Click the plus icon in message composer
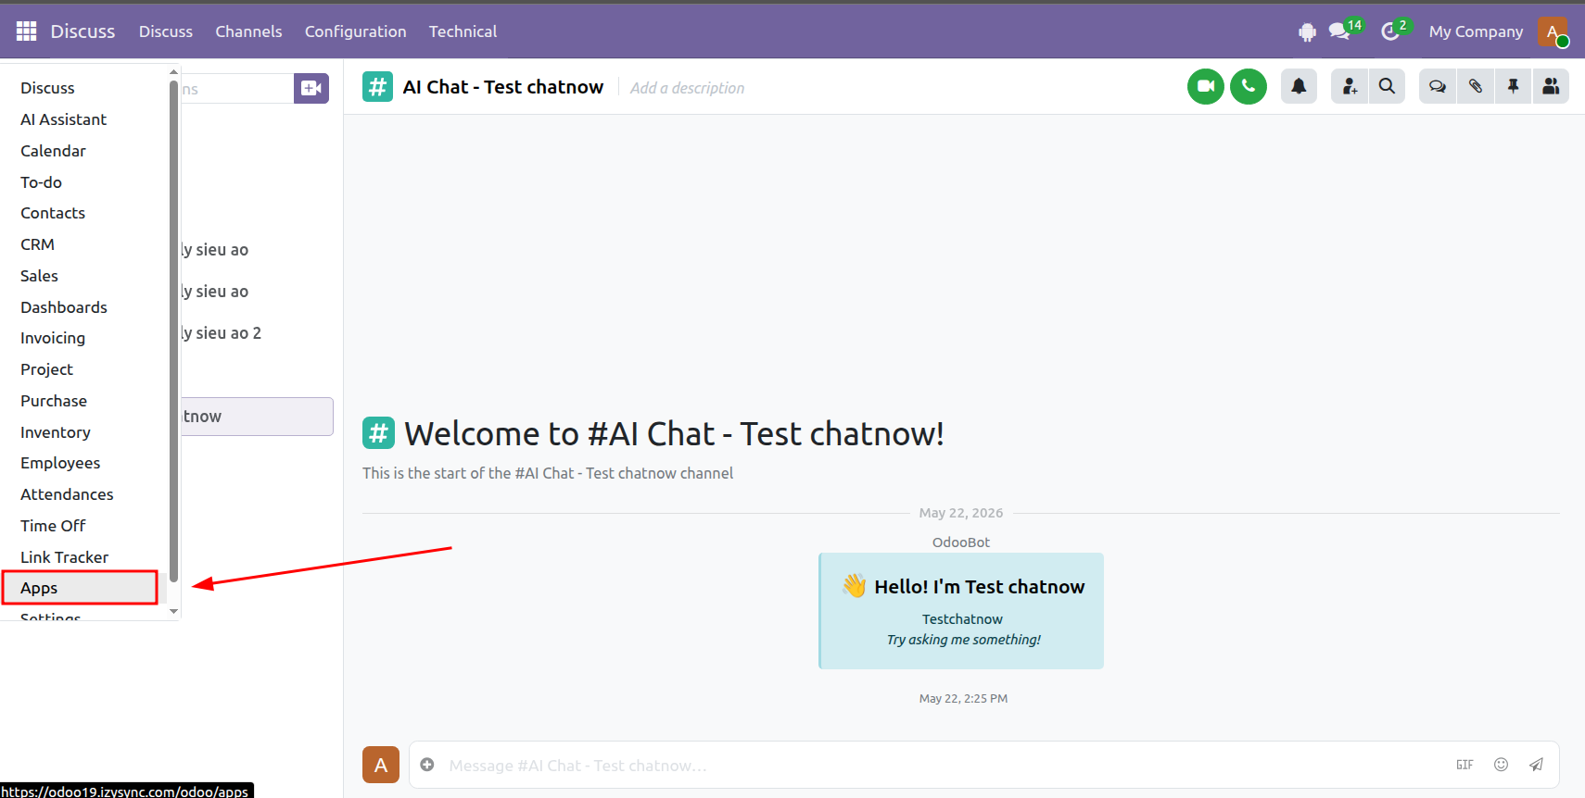The height and width of the screenshot is (798, 1585). click(x=427, y=765)
